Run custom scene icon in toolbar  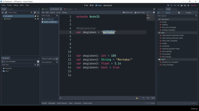[185, 6]
